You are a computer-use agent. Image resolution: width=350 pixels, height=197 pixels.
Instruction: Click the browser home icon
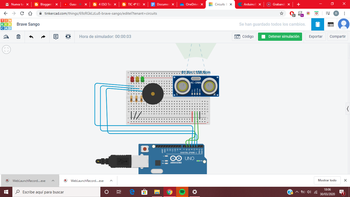click(x=30, y=13)
